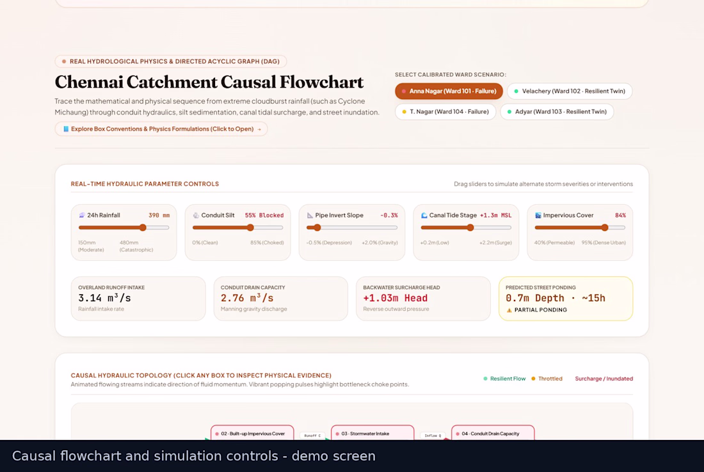Inspect the 04 Conduit Drain Capacity node
This screenshot has height=472, width=704.
tap(493, 432)
